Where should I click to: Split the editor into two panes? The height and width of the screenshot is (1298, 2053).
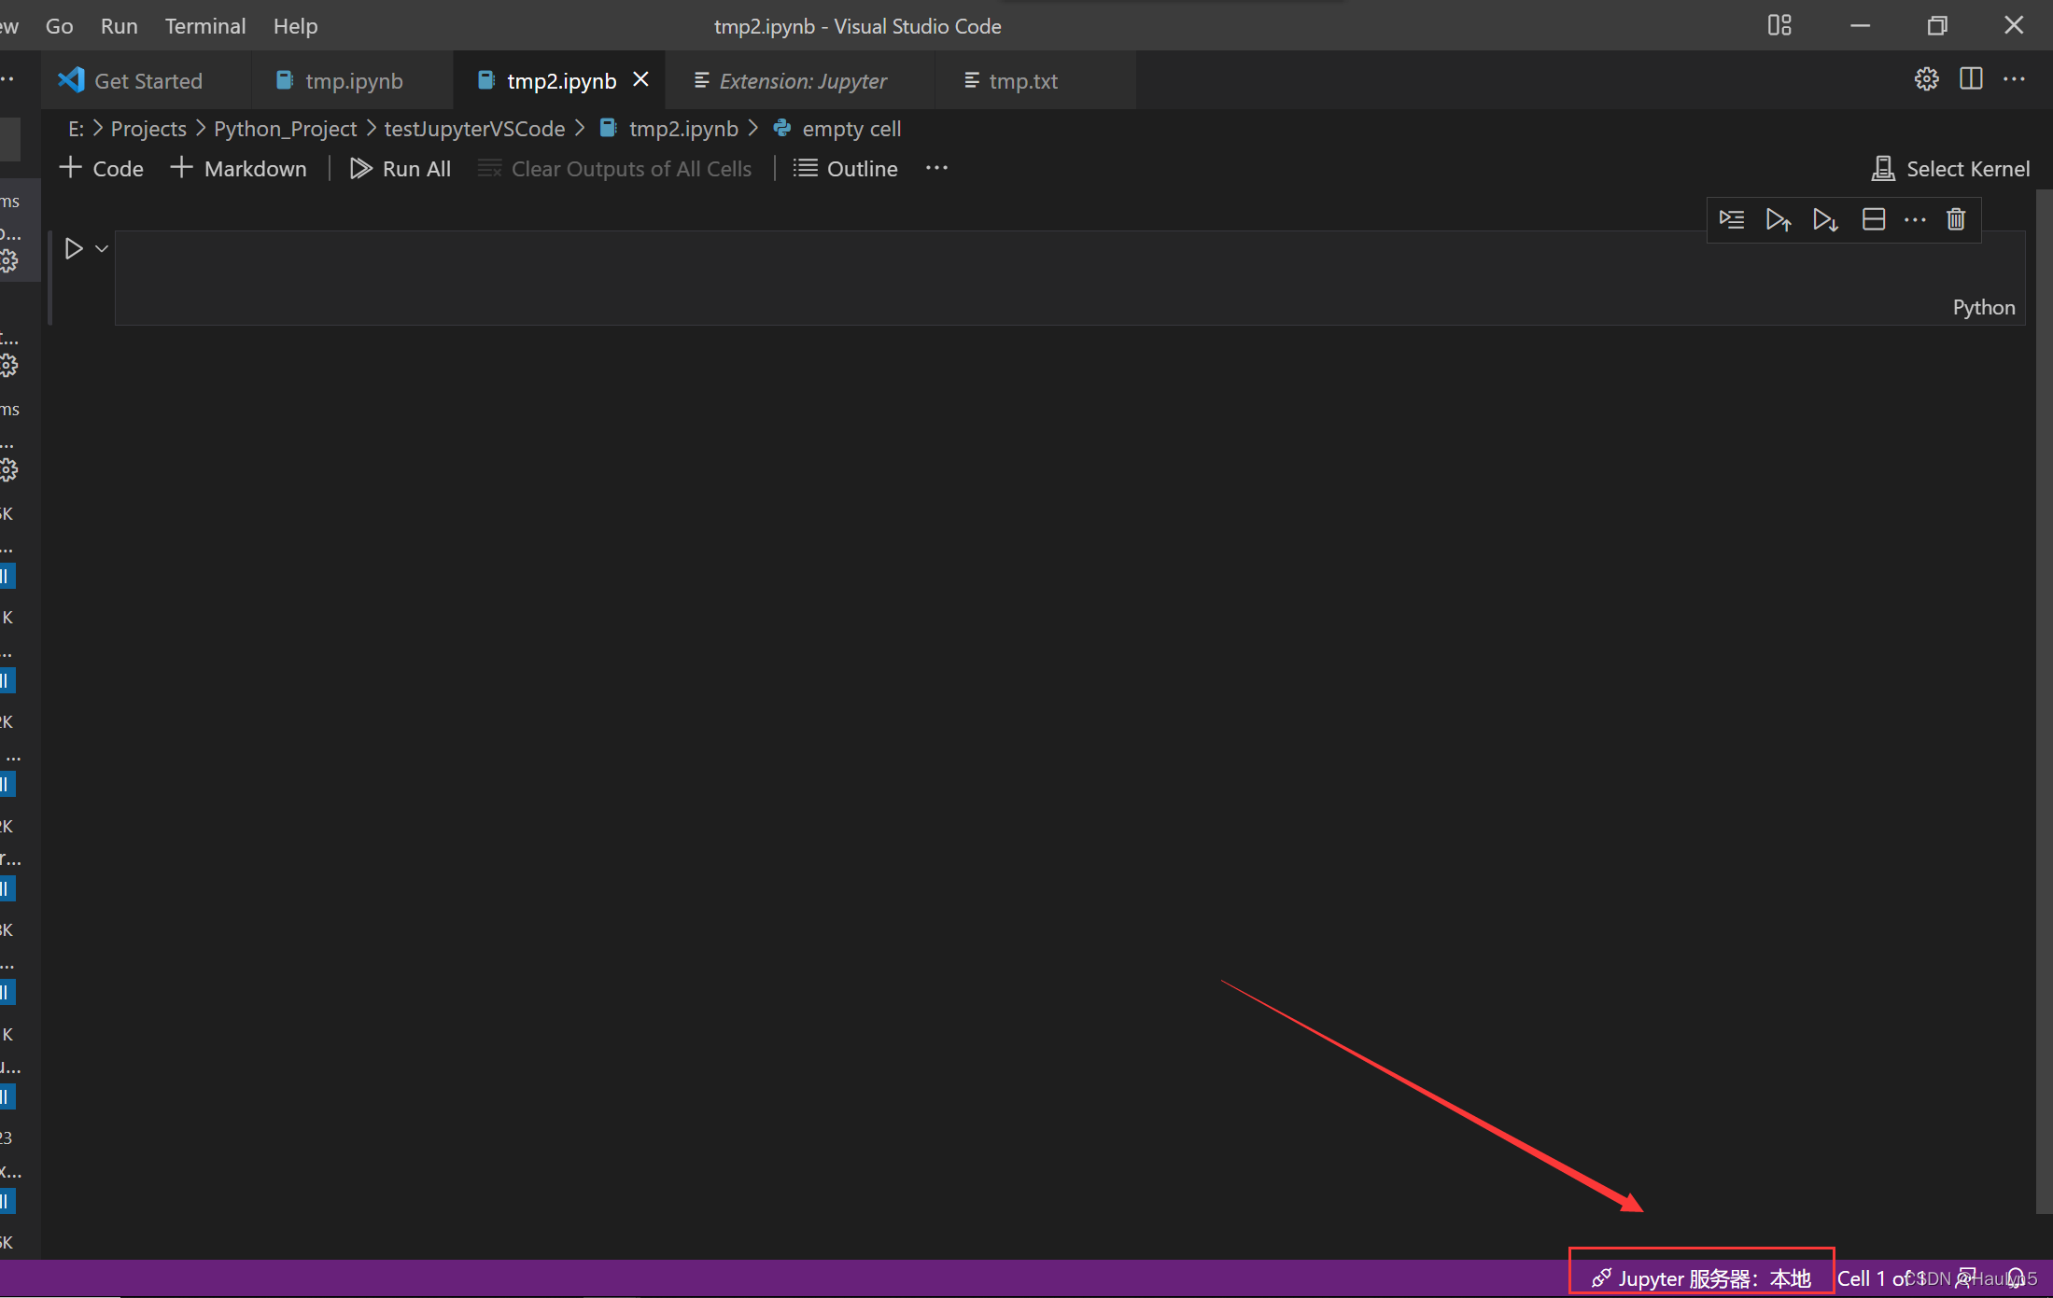[x=1971, y=79]
